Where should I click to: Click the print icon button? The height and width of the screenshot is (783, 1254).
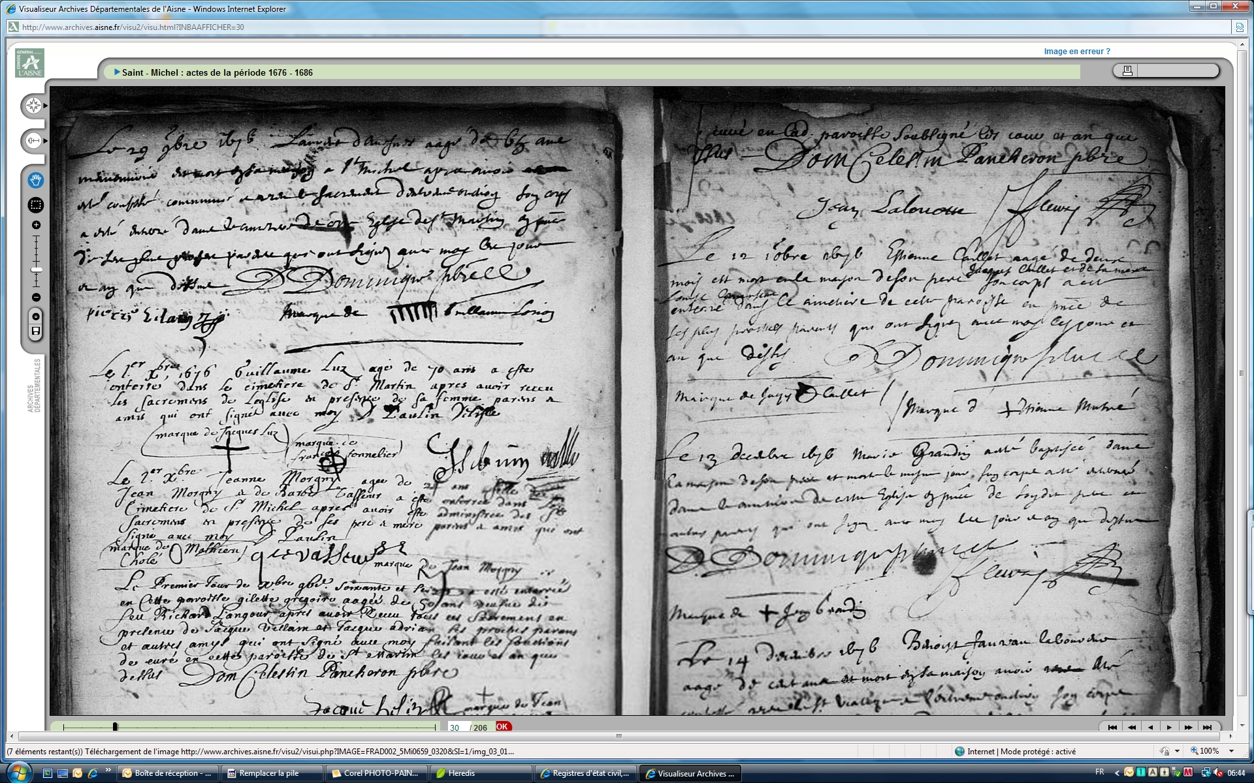(x=1127, y=70)
